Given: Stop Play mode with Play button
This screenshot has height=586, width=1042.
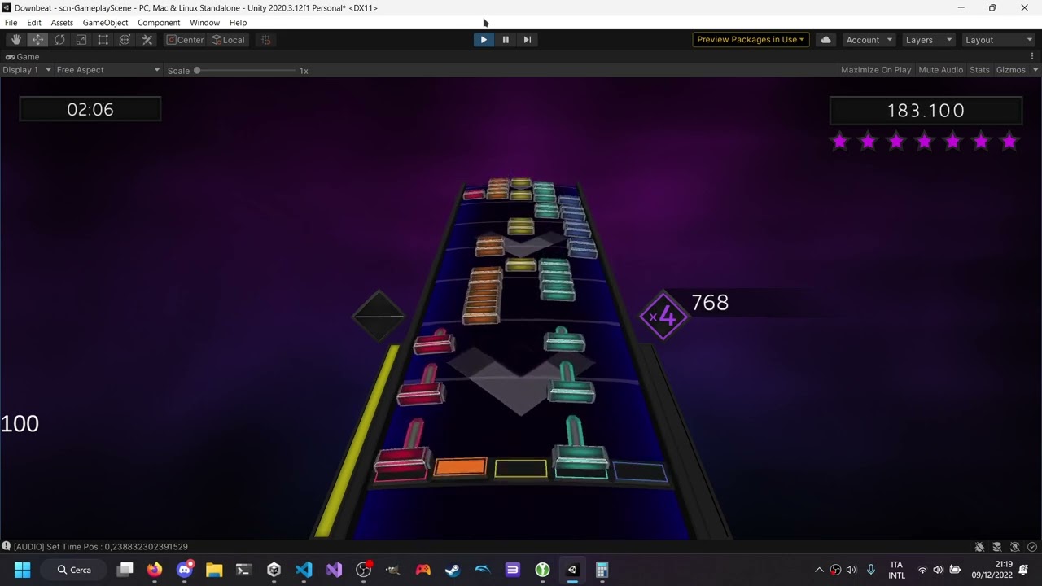Looking at the screenshot, I should (x=484, y=40).
